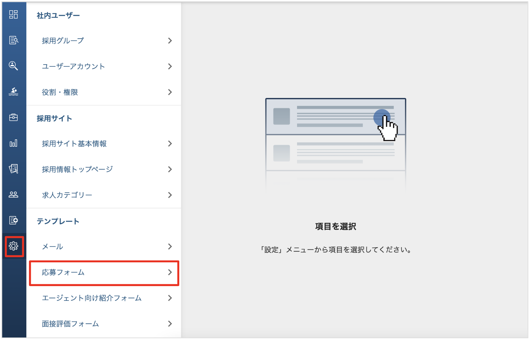The image size is (531, 341).
Task: Open the メール template entry
Action: click(x=104, y=247)
